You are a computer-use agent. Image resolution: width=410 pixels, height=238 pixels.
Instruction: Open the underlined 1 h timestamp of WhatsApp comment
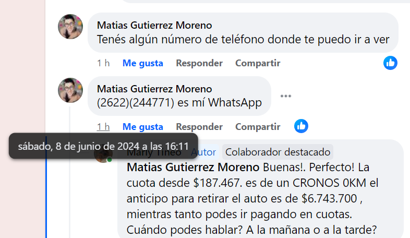click(103, 127)
